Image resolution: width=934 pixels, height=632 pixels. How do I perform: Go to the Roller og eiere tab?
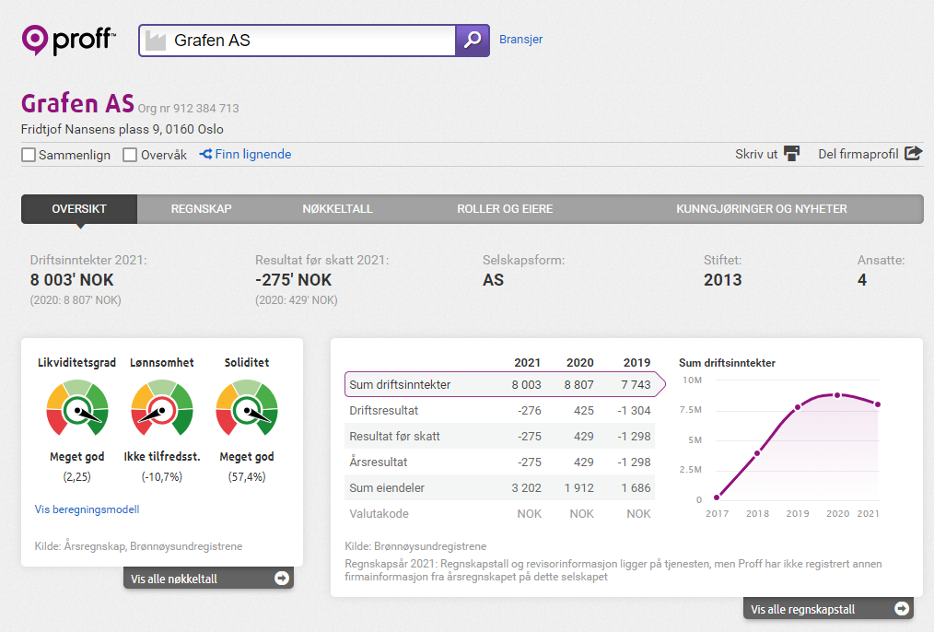click(x=505, y=209)
